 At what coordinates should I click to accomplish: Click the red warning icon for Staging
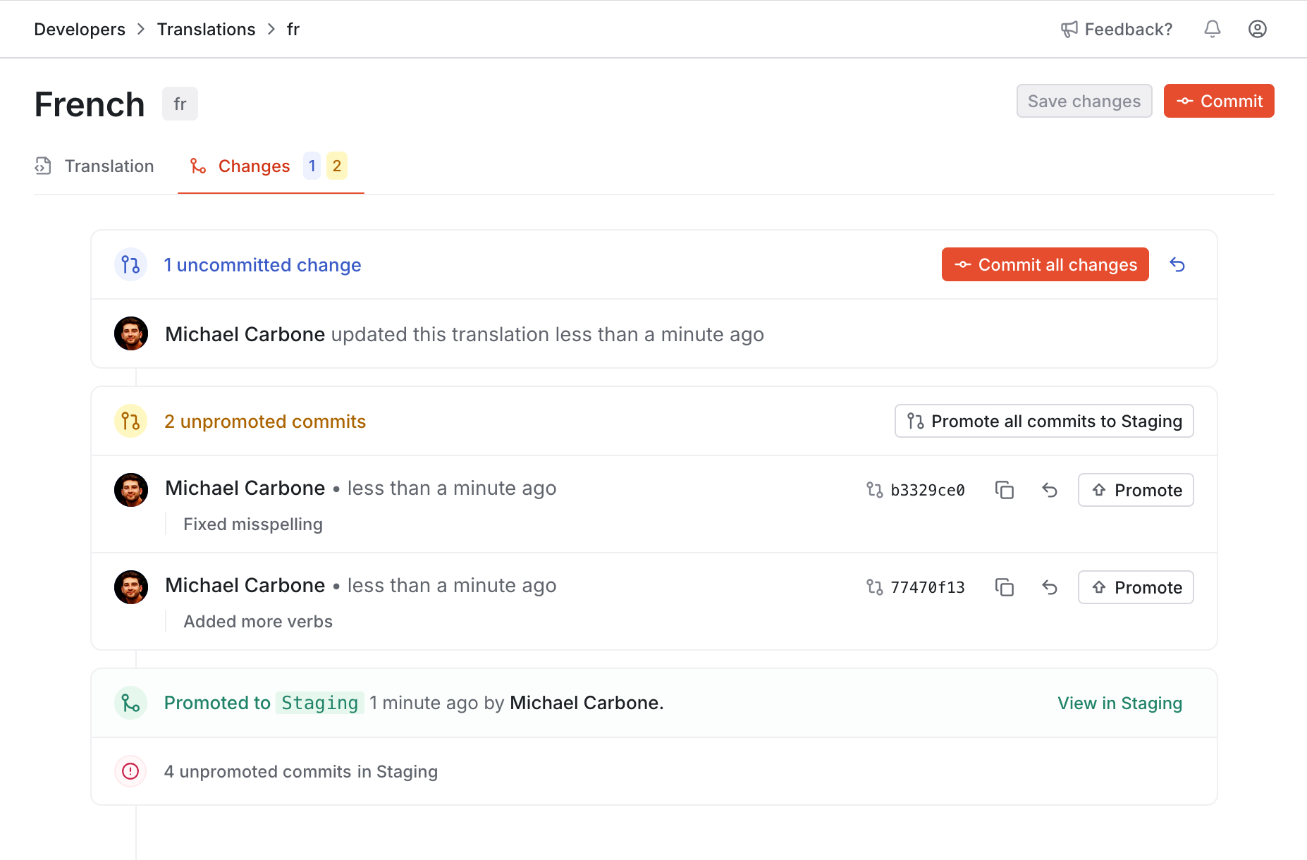130,771
